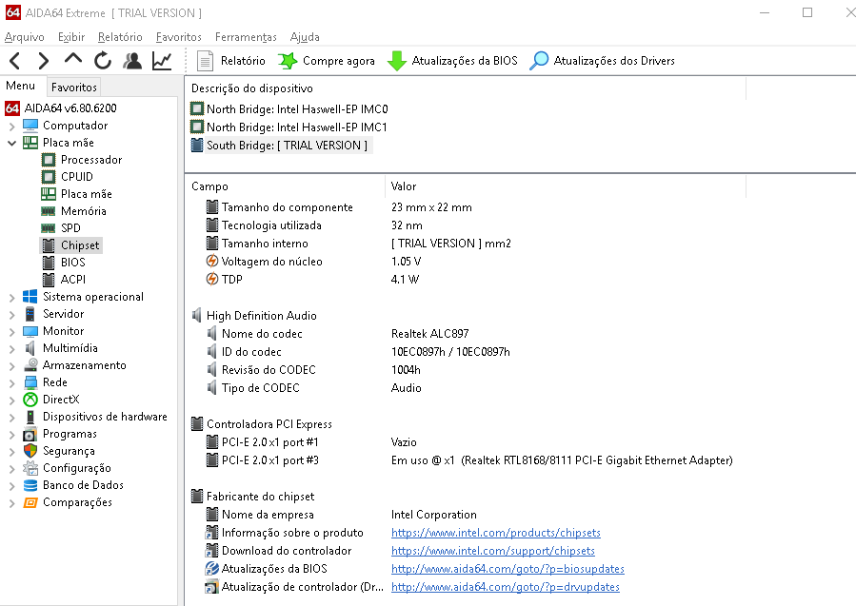The width and height of the screenshot is (856, 606).
Task: Click the Segurança shield icon
Action: point(30,451)
